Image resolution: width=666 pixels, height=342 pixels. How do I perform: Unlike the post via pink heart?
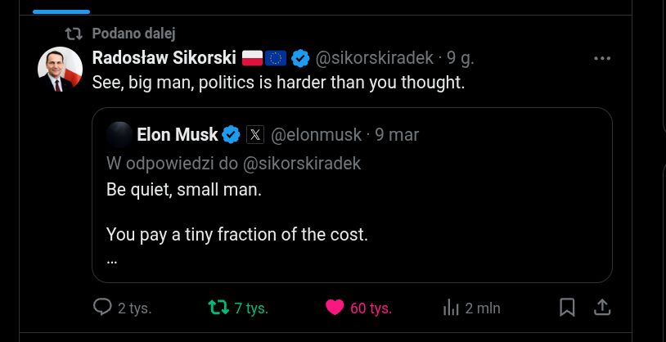tap(334, 307)
